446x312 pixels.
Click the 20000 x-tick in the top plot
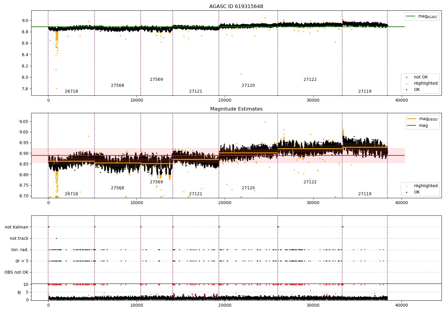pyautogui.click(x=225, y=100)
